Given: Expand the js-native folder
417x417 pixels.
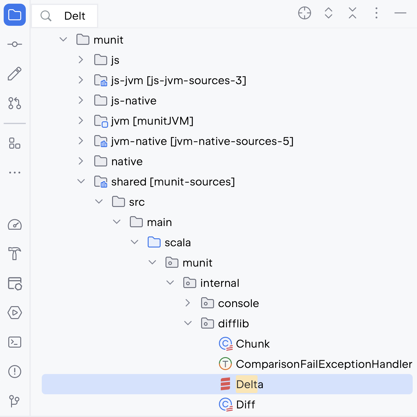Looking at the screenshot, I should tap(81, 100).
